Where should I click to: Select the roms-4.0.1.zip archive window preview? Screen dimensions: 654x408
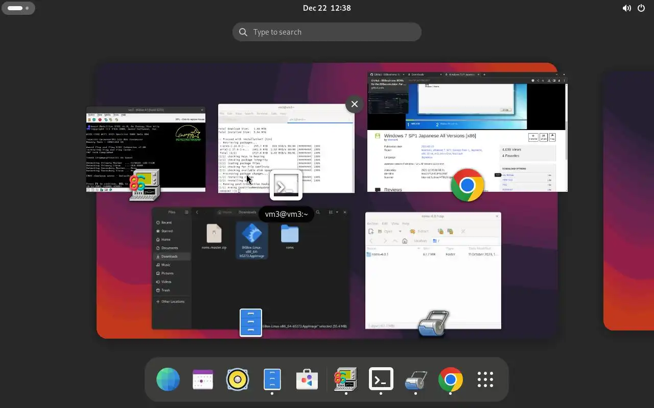[433, 271]
